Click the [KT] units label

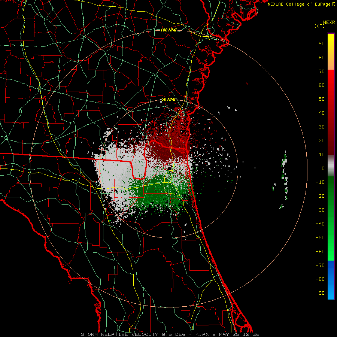(320, 26)
